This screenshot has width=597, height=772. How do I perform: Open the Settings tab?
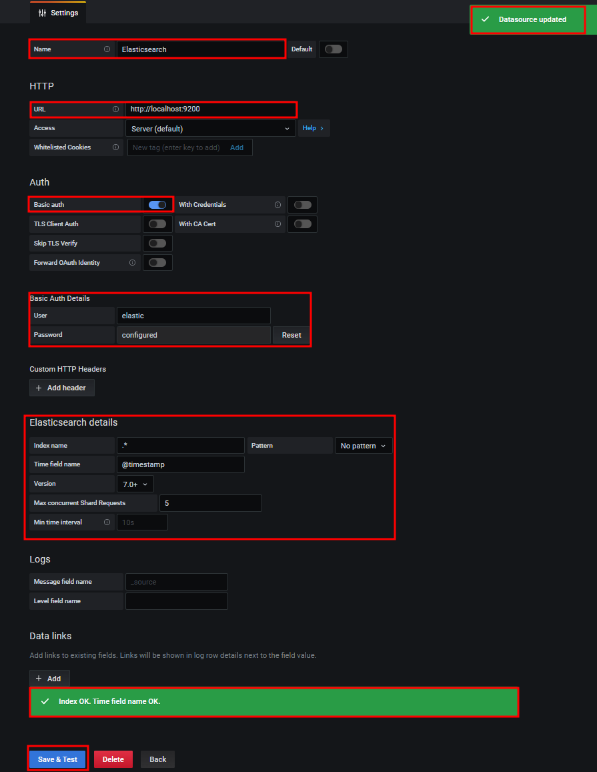[58, 13]
